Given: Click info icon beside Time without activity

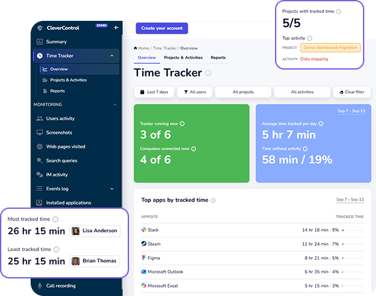Looking at the screenshot, I should pos(305,149).
